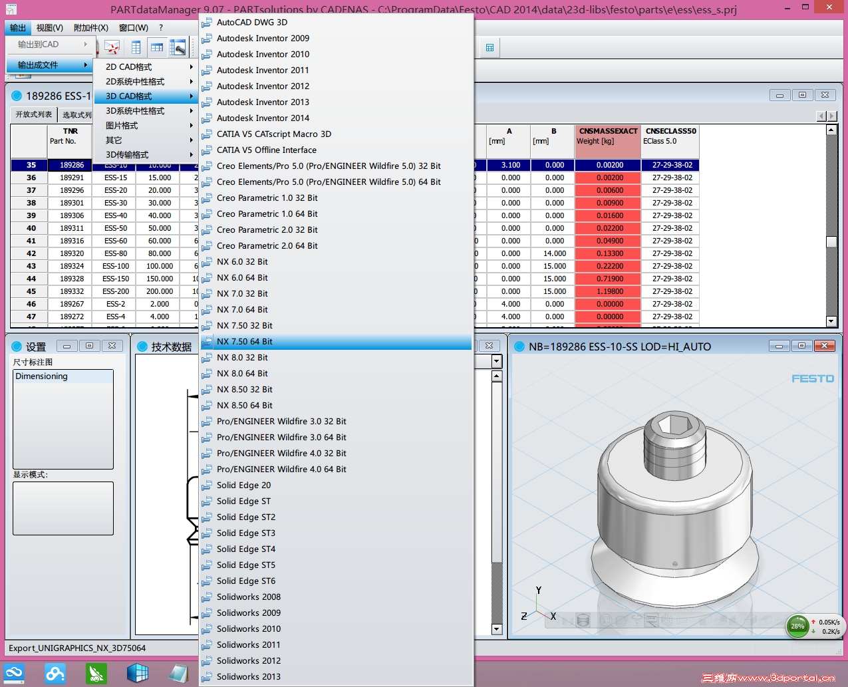Click the horizontal table layout toolbar icon
848x687 pixels.
point(157,47)
